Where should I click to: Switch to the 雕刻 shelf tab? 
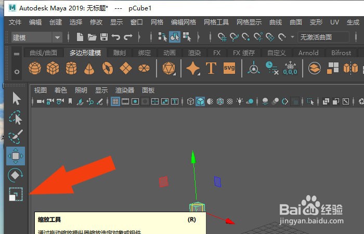coord(119,53)
